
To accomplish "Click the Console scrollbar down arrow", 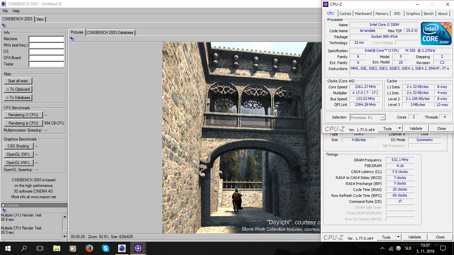I will (x=65, y=236).
